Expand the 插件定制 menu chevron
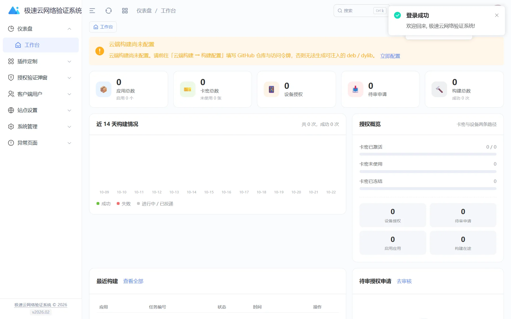Screen dimensions: 511x319 click(69, 62)
